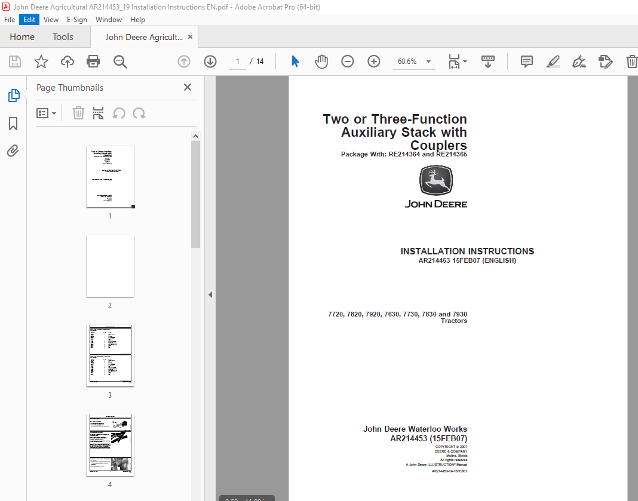Rotate page counterclockwise in thumbnails panel
The image size is (638, 501).
(x=118, y=113)
